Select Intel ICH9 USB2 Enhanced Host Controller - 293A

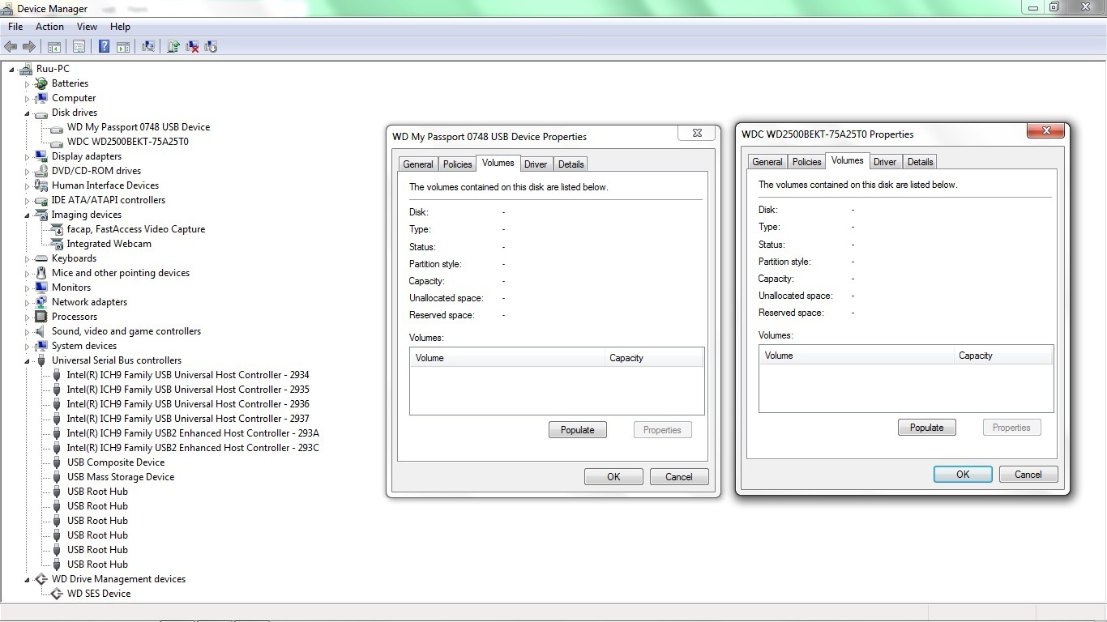[193, 433]
